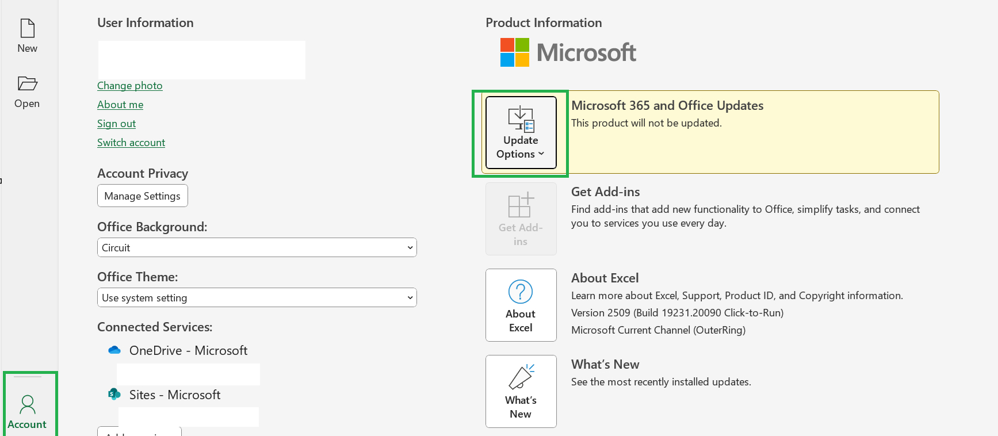
Task: Click the Switch account link
Action: click(x=131, y=143)
